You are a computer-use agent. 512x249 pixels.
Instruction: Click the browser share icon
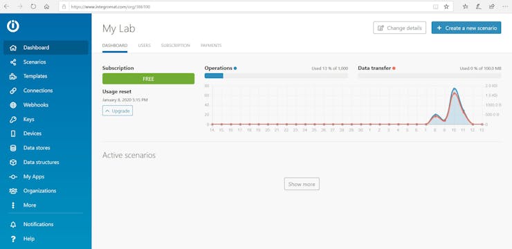491,6
